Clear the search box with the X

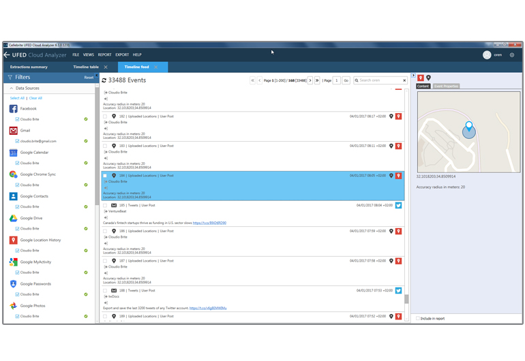(x=404, y=80)
